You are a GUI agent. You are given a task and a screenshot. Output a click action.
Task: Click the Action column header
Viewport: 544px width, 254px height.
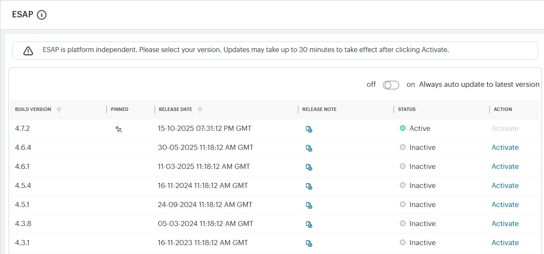coord(503,109)
